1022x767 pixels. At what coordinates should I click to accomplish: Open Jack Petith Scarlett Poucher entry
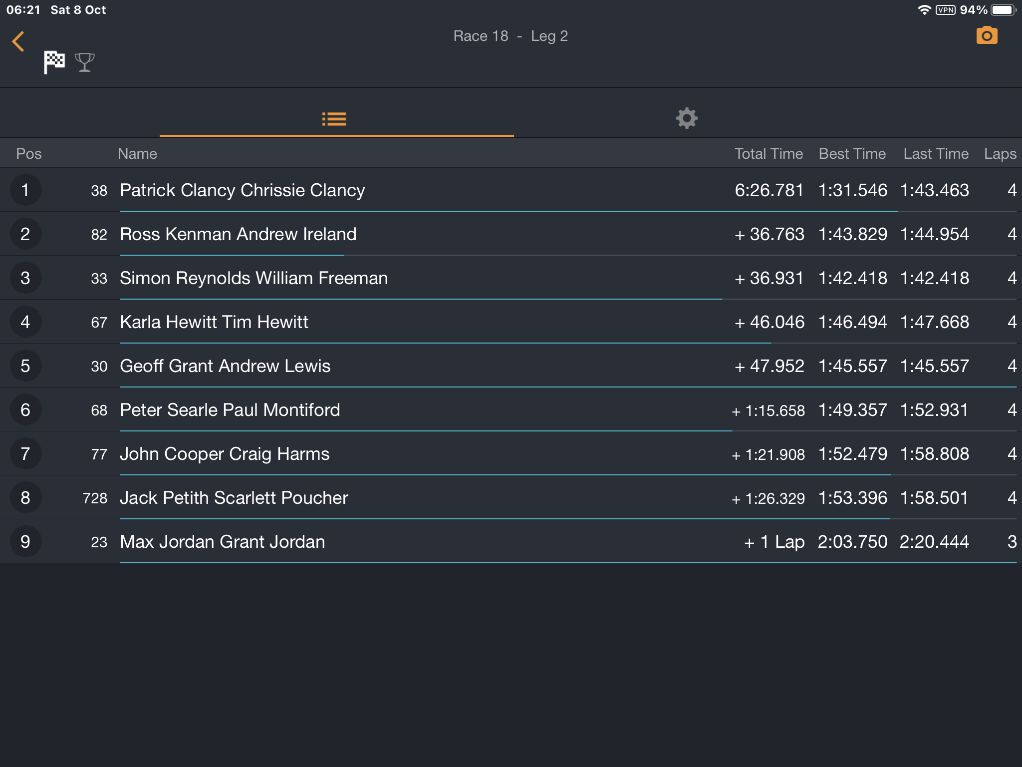pos(511,497)
